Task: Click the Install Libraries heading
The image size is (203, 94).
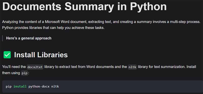Action: pyautogui.click(x=41, y=55)
